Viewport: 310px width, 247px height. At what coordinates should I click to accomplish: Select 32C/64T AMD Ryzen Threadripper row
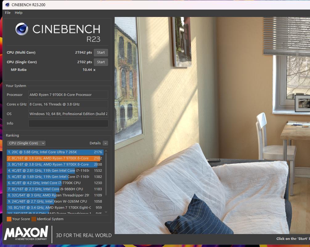click(55, 195)
